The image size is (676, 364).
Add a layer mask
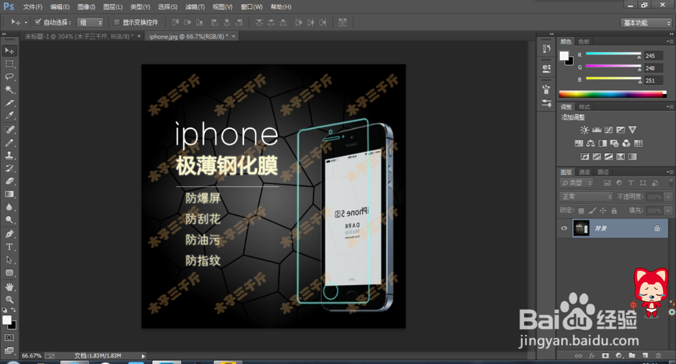[x=605, y=355]
